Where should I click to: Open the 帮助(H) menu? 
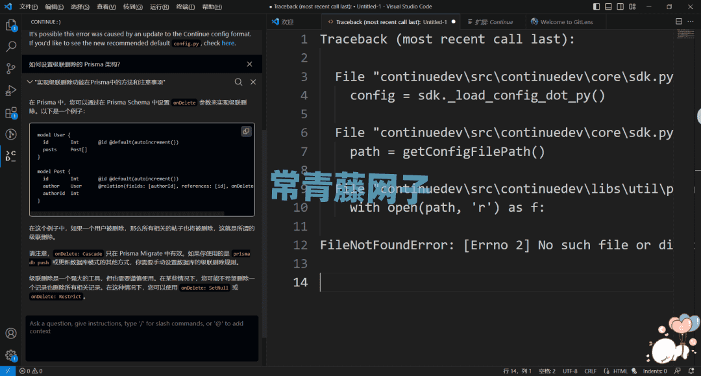coord(212,6)
